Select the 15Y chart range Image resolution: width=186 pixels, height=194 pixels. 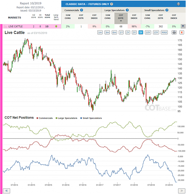156,33
